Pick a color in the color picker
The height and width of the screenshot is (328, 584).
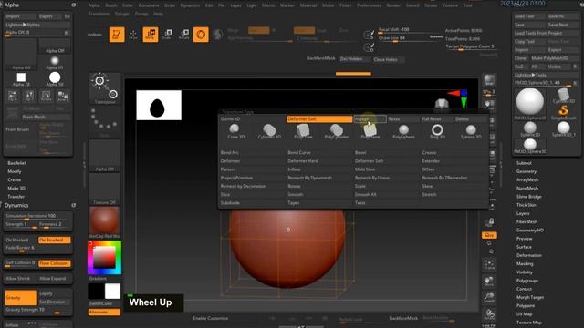(104, 257)
